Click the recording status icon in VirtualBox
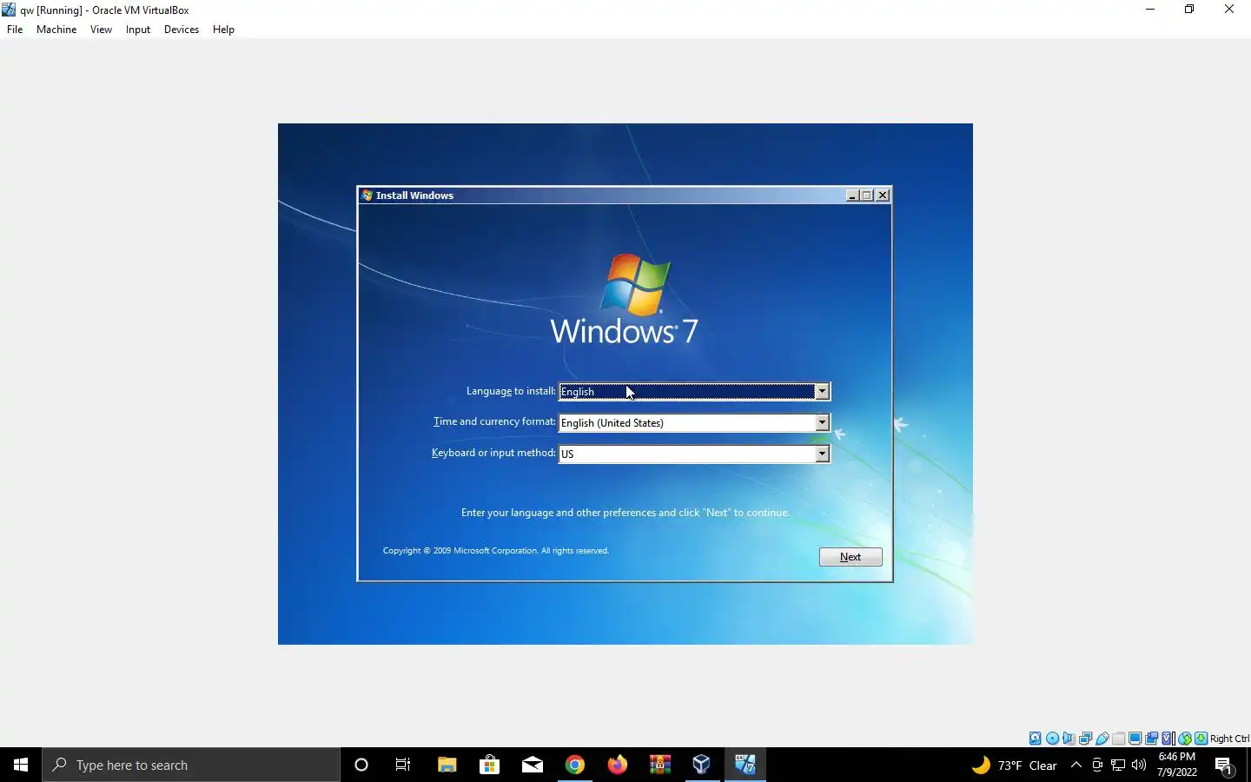 pos(1151,739)
